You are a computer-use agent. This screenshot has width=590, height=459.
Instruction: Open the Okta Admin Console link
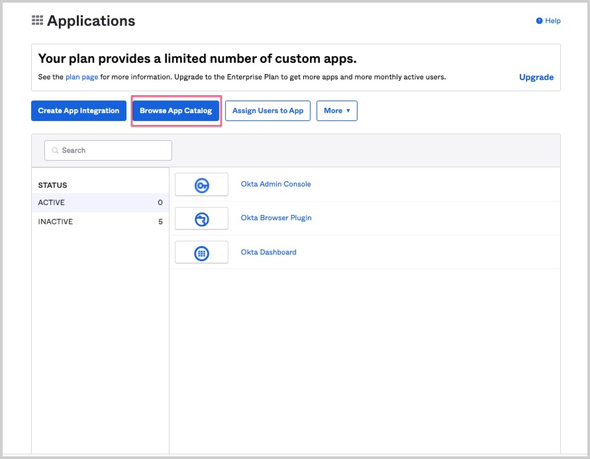click(x=275, y=184)
